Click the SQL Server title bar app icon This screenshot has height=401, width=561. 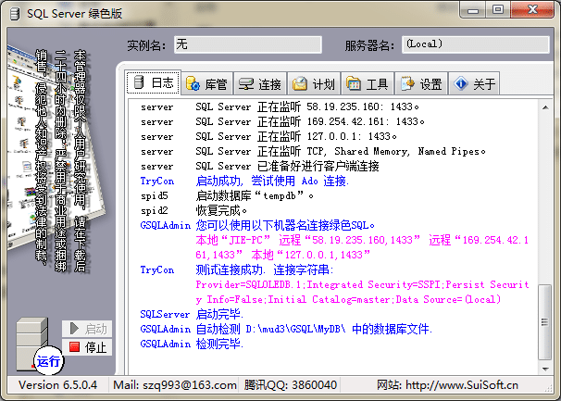click(x=15, y=14)
